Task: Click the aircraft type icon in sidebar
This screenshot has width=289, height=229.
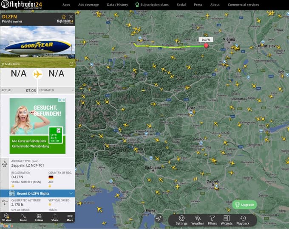Action: click(x=5, y=164)
